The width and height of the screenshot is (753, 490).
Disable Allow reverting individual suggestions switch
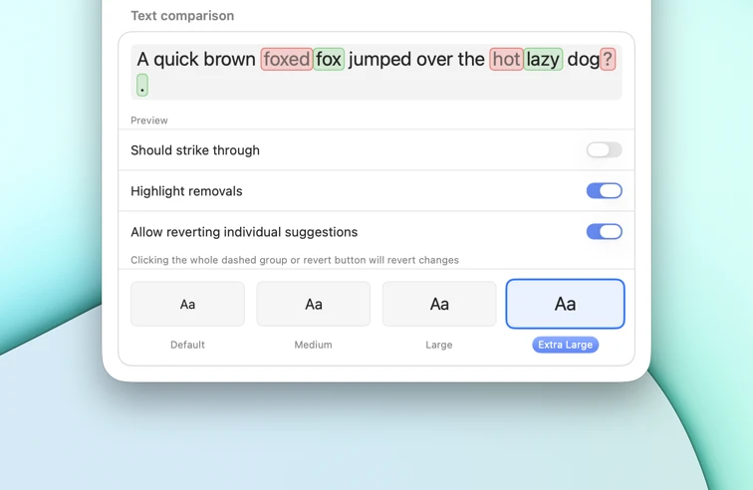605,231
